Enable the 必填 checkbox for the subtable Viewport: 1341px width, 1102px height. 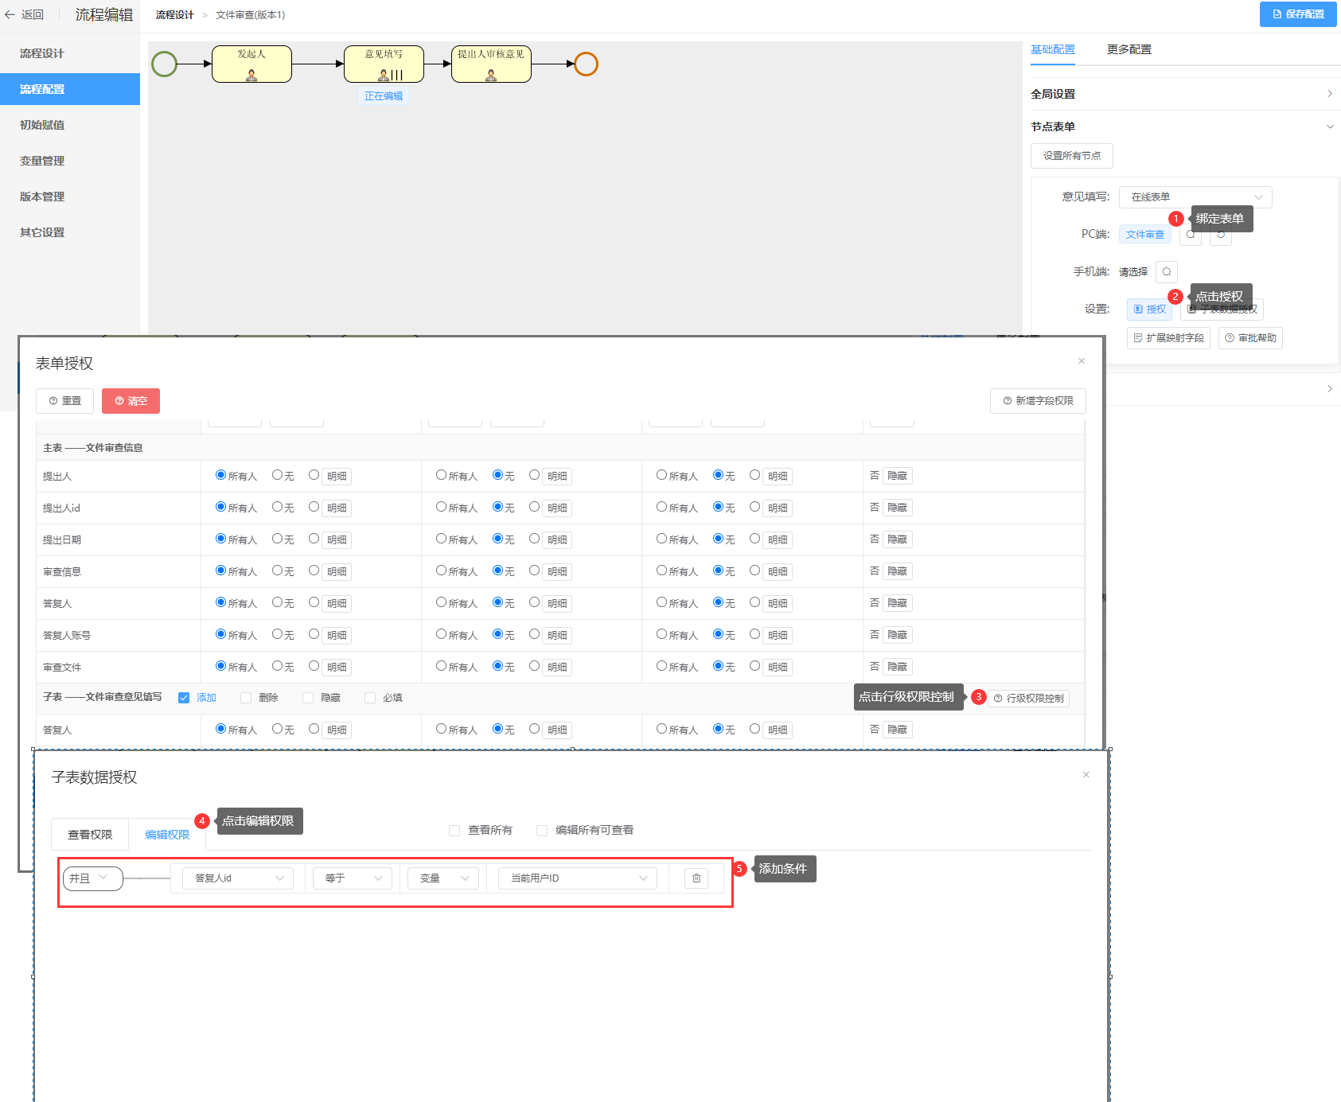(370, 698)
